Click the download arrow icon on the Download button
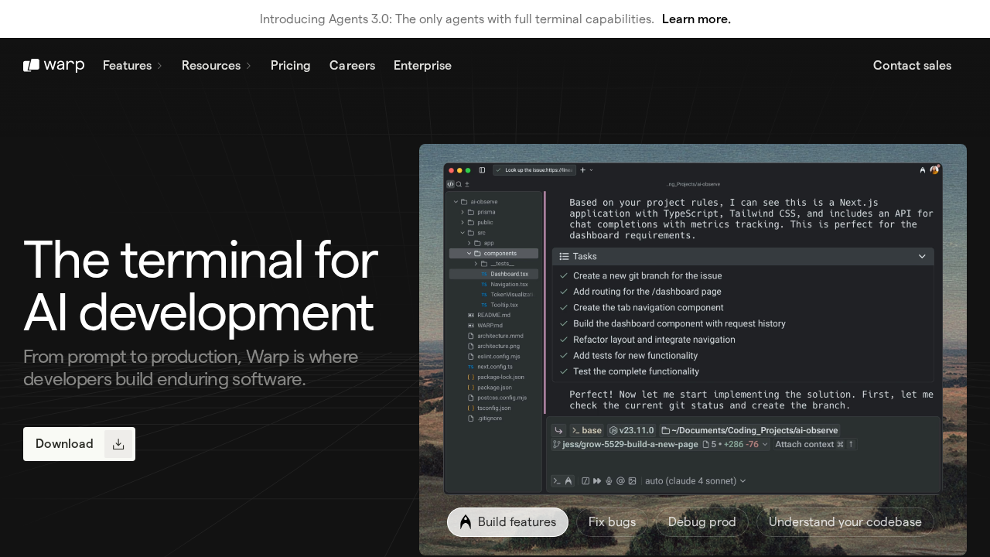 118,444
